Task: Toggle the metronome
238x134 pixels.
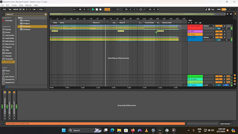Action: coord(34,9)
